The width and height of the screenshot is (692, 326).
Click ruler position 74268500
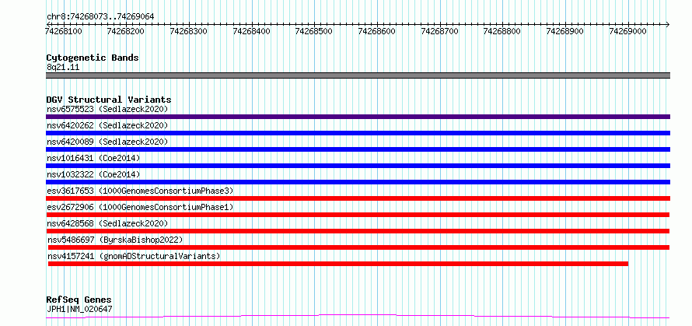[x=314, y=31]
